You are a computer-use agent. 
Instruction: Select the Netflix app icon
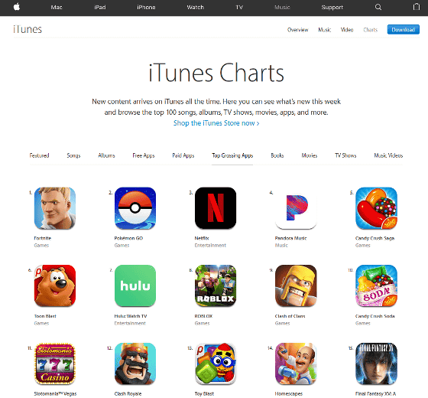[216, 208]
